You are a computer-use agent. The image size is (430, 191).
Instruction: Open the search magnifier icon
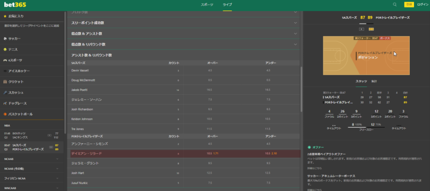(395, 4)
